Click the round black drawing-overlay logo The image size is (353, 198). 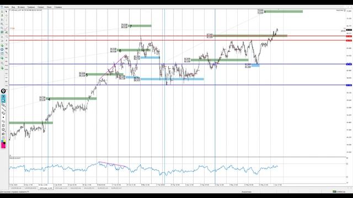(3, 91)
